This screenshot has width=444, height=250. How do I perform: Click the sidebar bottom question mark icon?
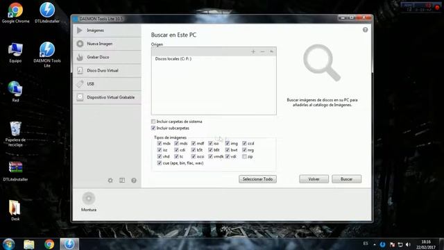134,181
